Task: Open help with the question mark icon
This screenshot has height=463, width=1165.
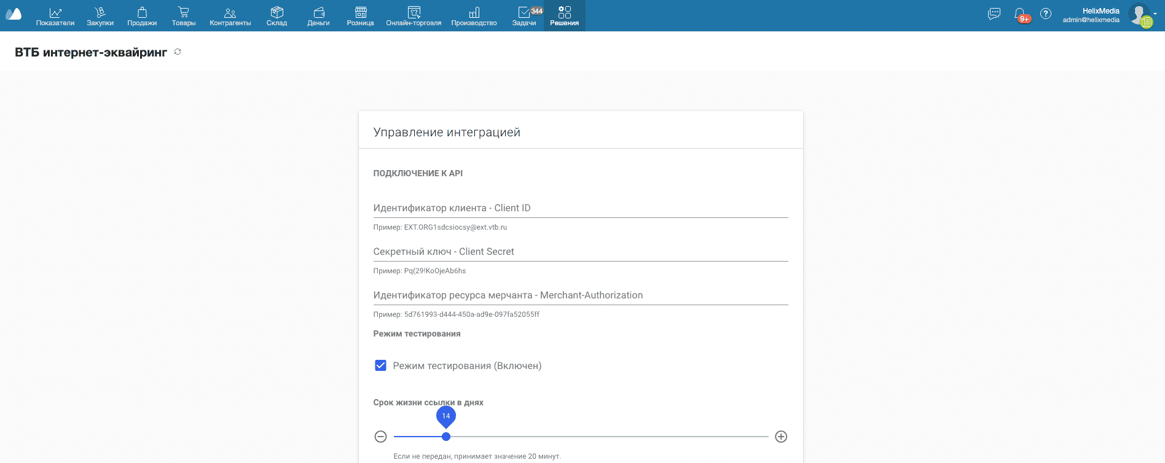Action: coord(1046,14)
